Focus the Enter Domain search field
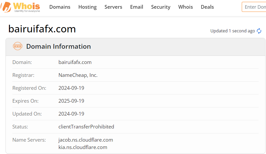266x154 pixels. [254, 7]
